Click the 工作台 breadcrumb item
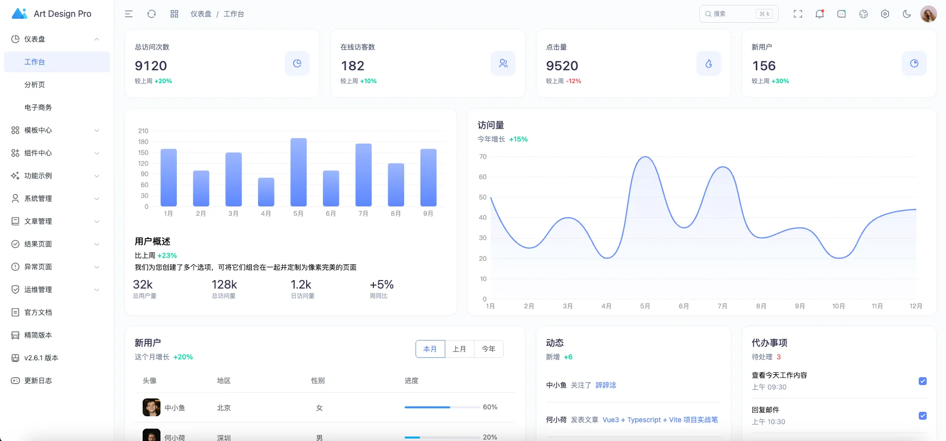Screen dimensions: 946x441 (x=234, y=14)
